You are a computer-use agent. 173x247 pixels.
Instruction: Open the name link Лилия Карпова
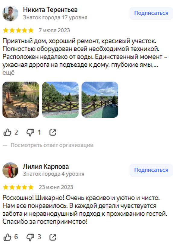[46, 166]
